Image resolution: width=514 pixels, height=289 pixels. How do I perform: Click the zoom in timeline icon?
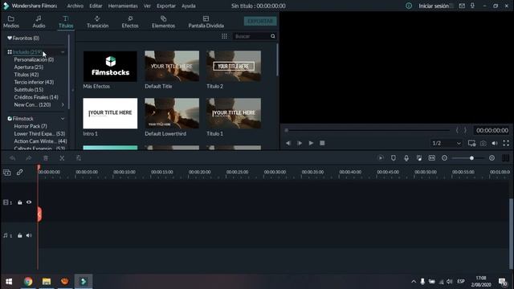492,158
